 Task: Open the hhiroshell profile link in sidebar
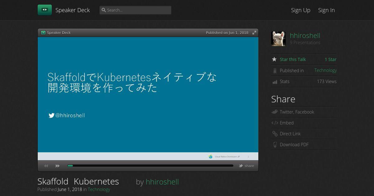(x=305, y=35)
